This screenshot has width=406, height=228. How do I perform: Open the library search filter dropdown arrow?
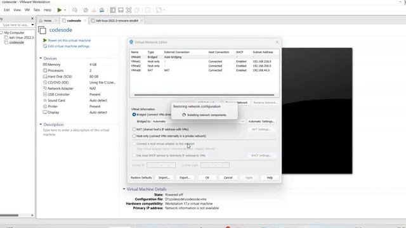coord(32,25)
